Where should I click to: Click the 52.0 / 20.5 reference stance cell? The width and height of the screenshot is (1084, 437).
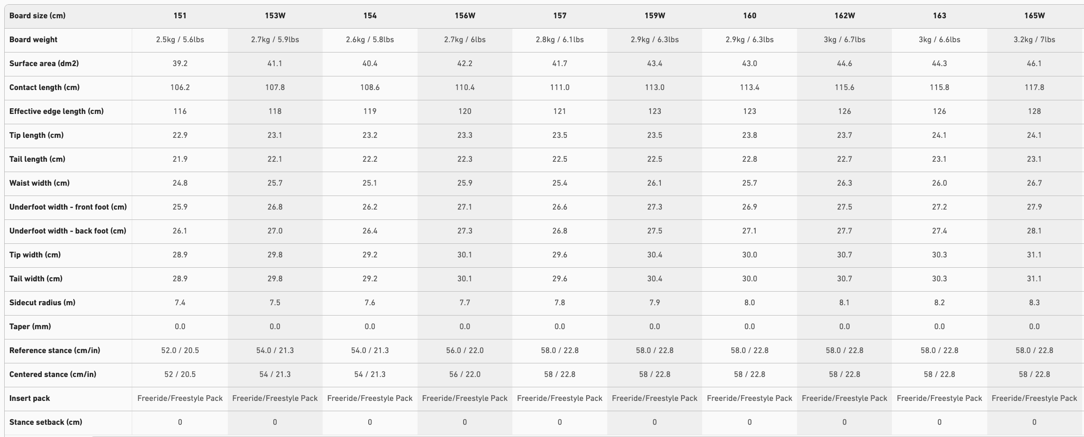(180, 350)
